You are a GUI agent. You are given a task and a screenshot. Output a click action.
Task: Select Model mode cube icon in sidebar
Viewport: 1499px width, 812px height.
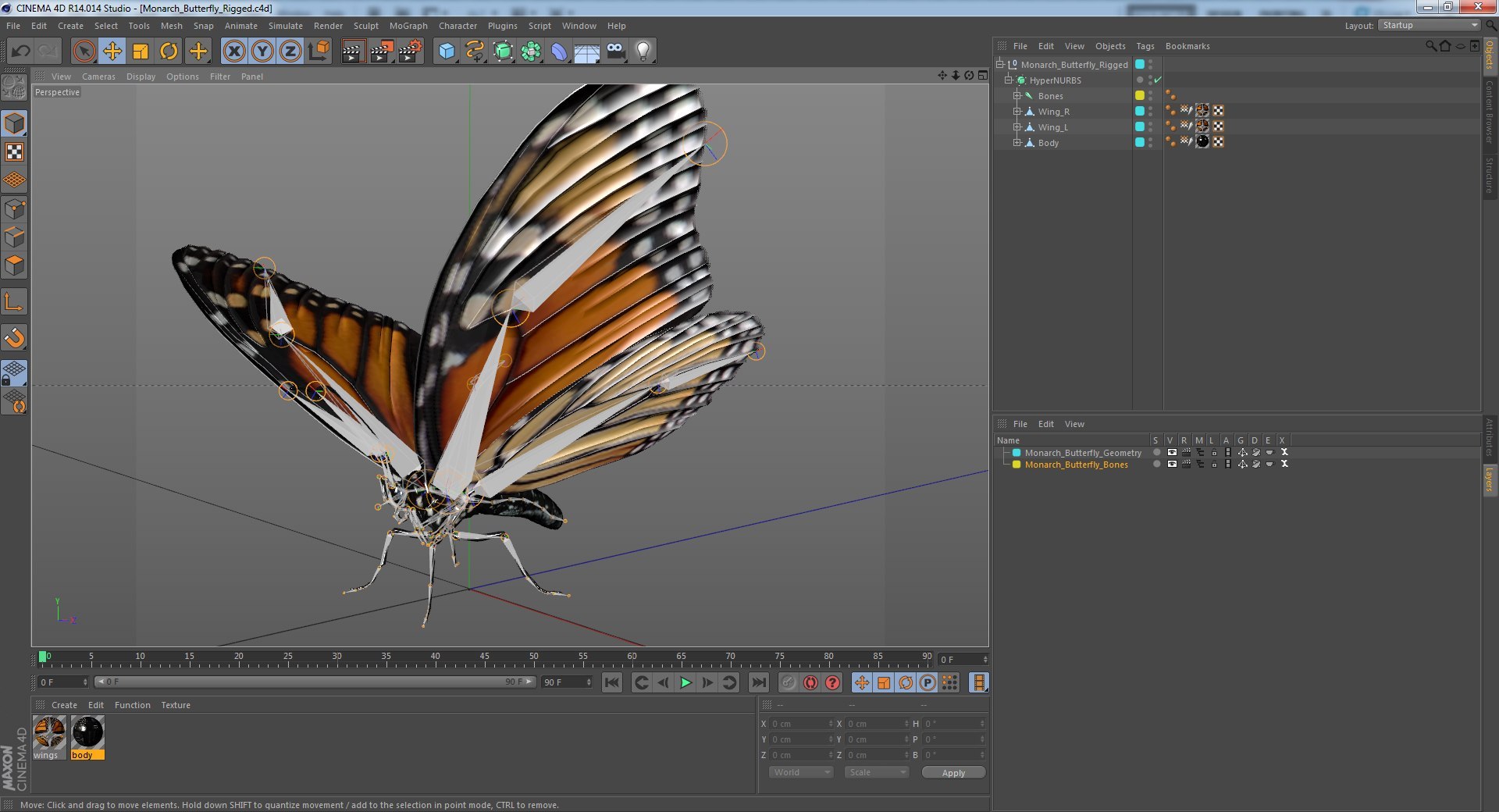pos(14,123)
